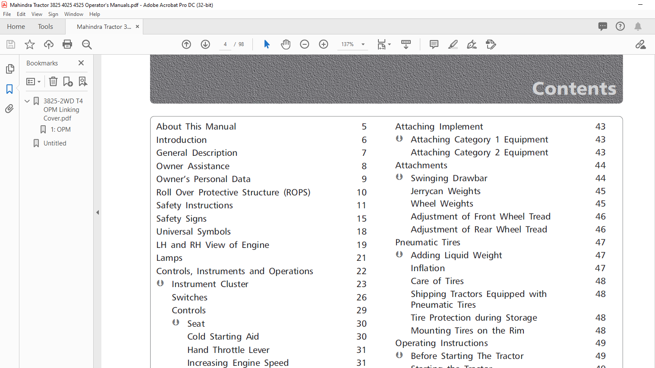The width and height of the screenshot is (655, 368).
Task: Open the Sign menu
Action: [53, 14]
